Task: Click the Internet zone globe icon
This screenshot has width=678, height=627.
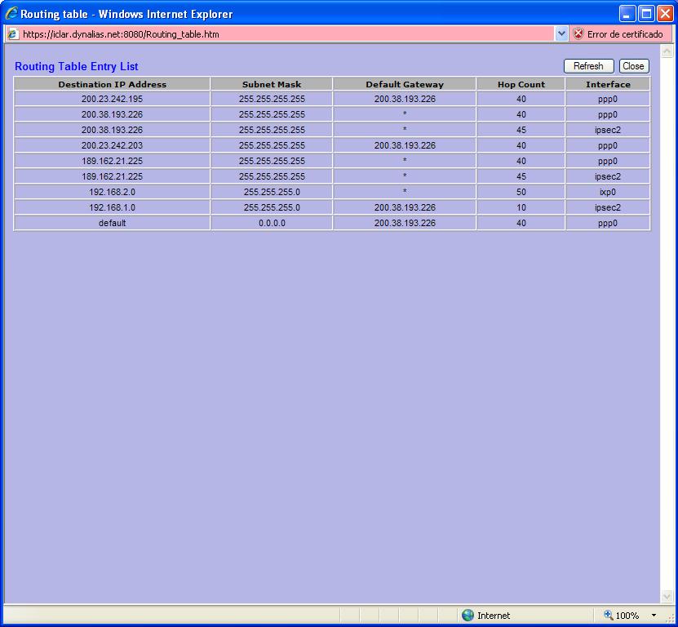Action: [x=468, y=615]
